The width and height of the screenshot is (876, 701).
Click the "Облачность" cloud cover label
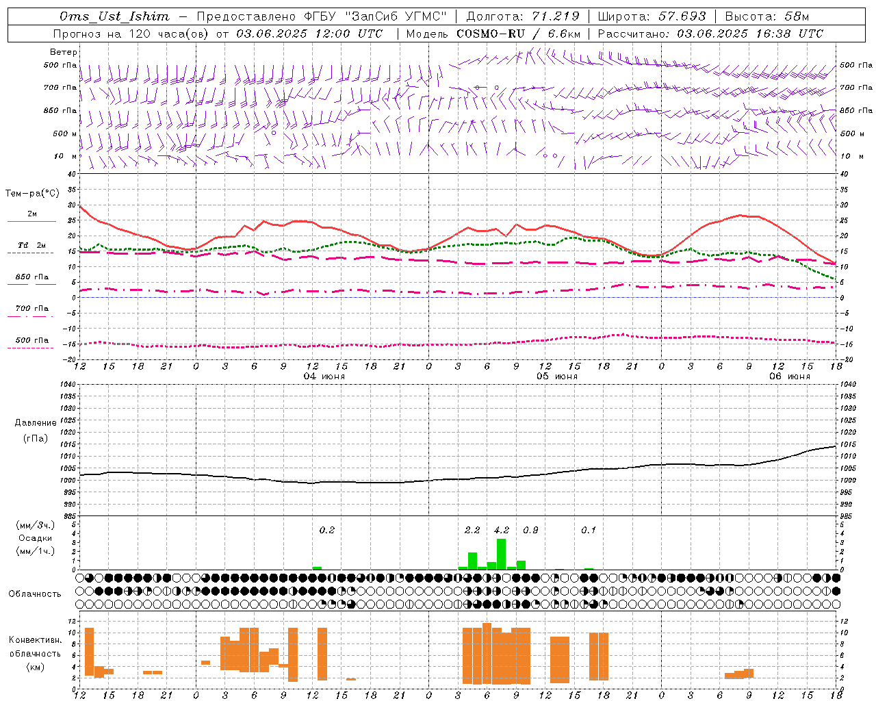click(35, 594)
